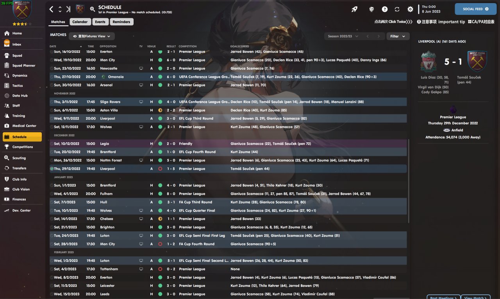Open Transfers in the sidebar
This screenshot has width=500, height=299.
[22, 168]
